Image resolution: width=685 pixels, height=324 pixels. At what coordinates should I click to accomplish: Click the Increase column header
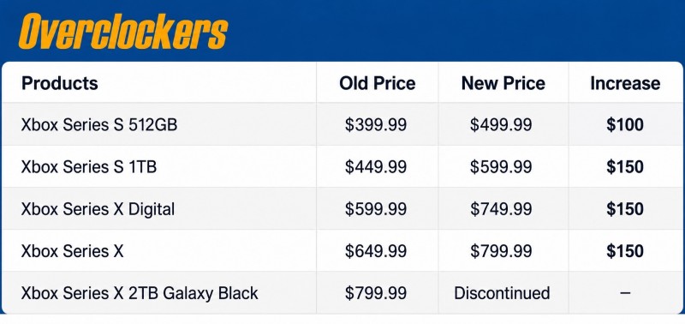(x=625, y=83)
